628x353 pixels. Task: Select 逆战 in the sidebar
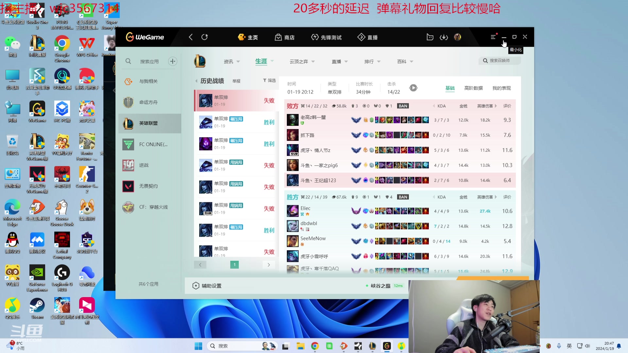coord(150,165)
